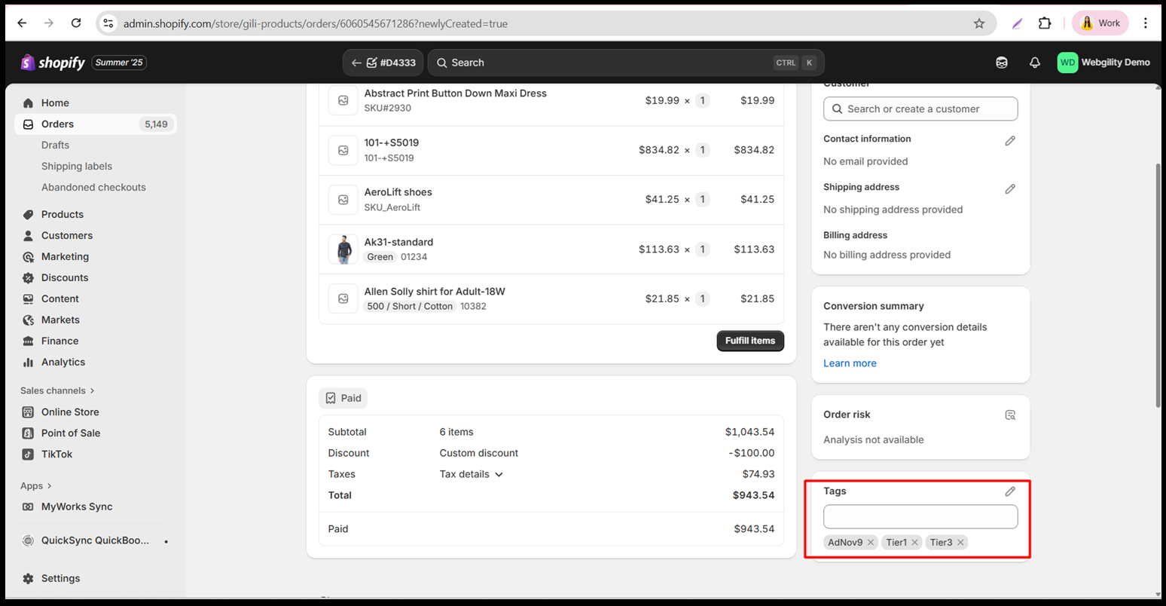Screen dimensions: 1166x606
Task: Click the page vertical scrollbar
Action: click(1158, 286)
